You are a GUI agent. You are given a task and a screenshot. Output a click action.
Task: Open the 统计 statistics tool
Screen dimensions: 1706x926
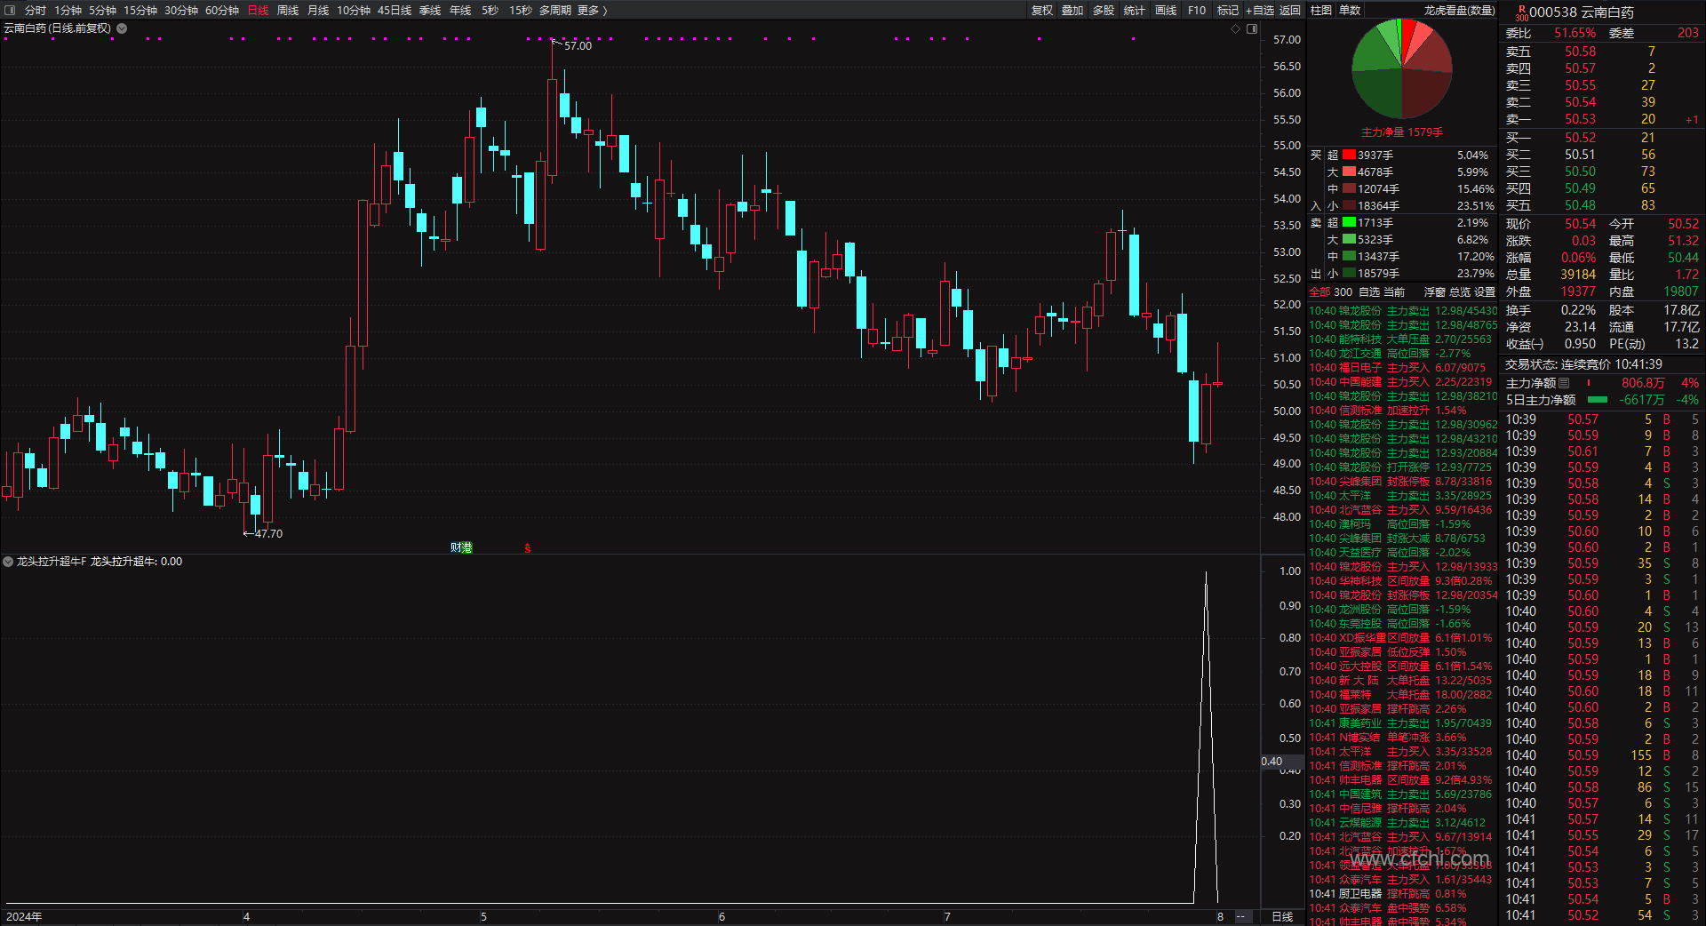point(1135,11)
